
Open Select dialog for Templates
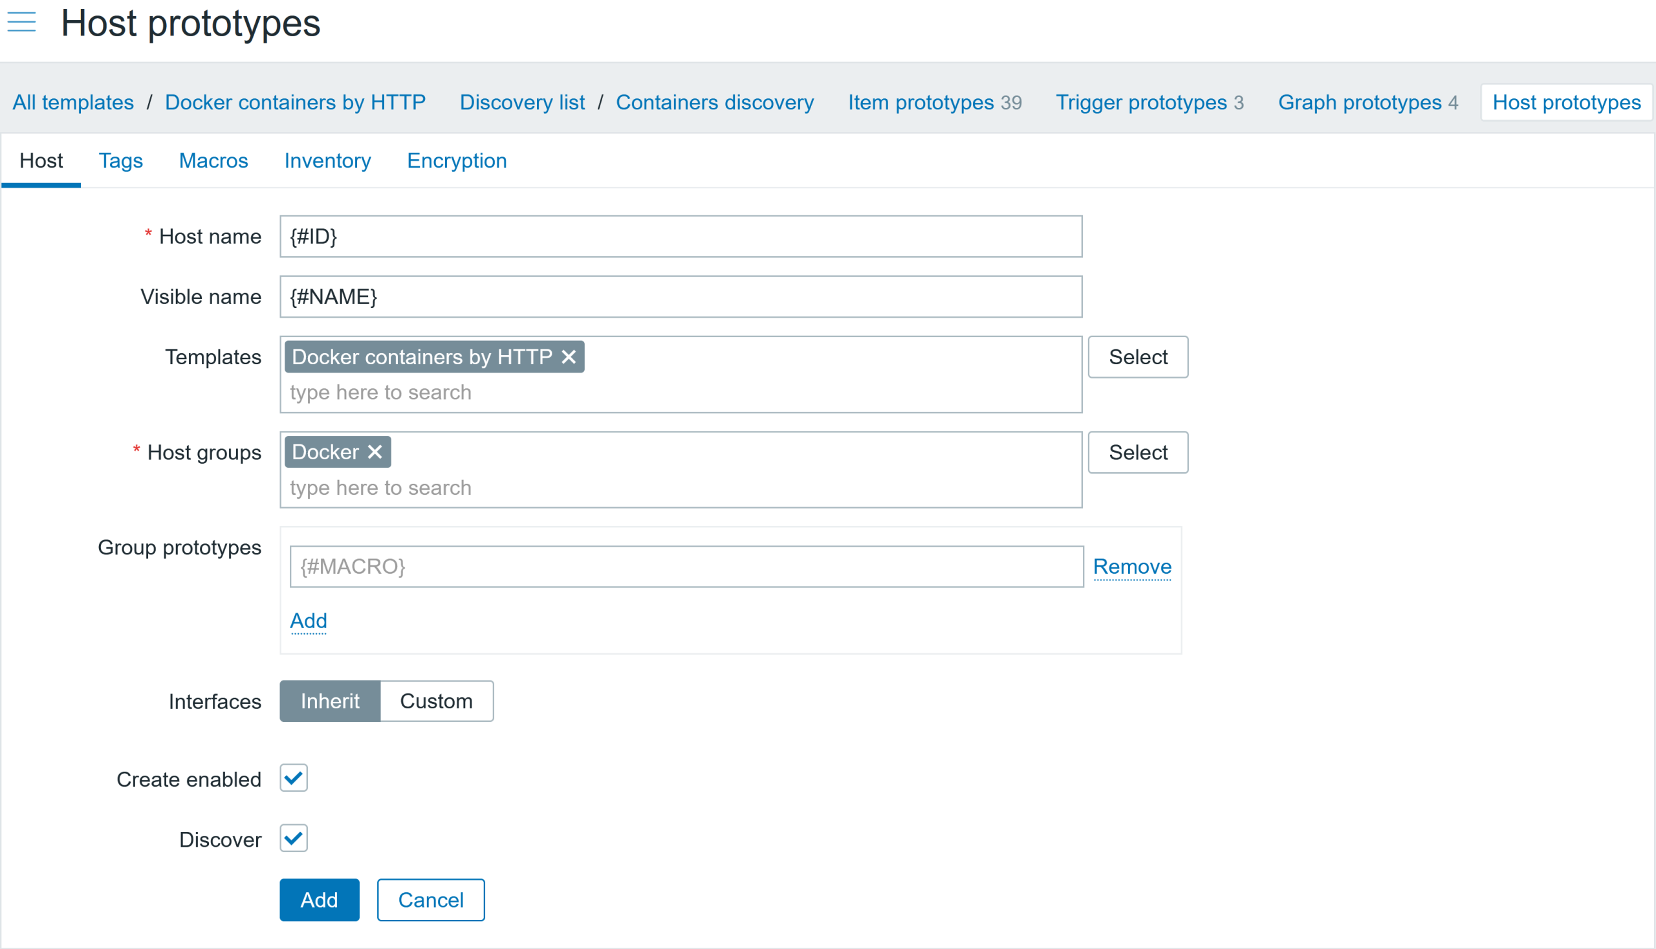(1137, 357)
